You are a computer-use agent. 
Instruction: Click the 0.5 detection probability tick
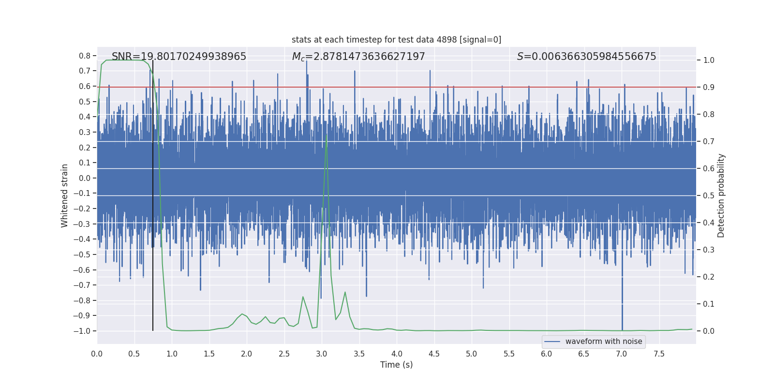709,196
